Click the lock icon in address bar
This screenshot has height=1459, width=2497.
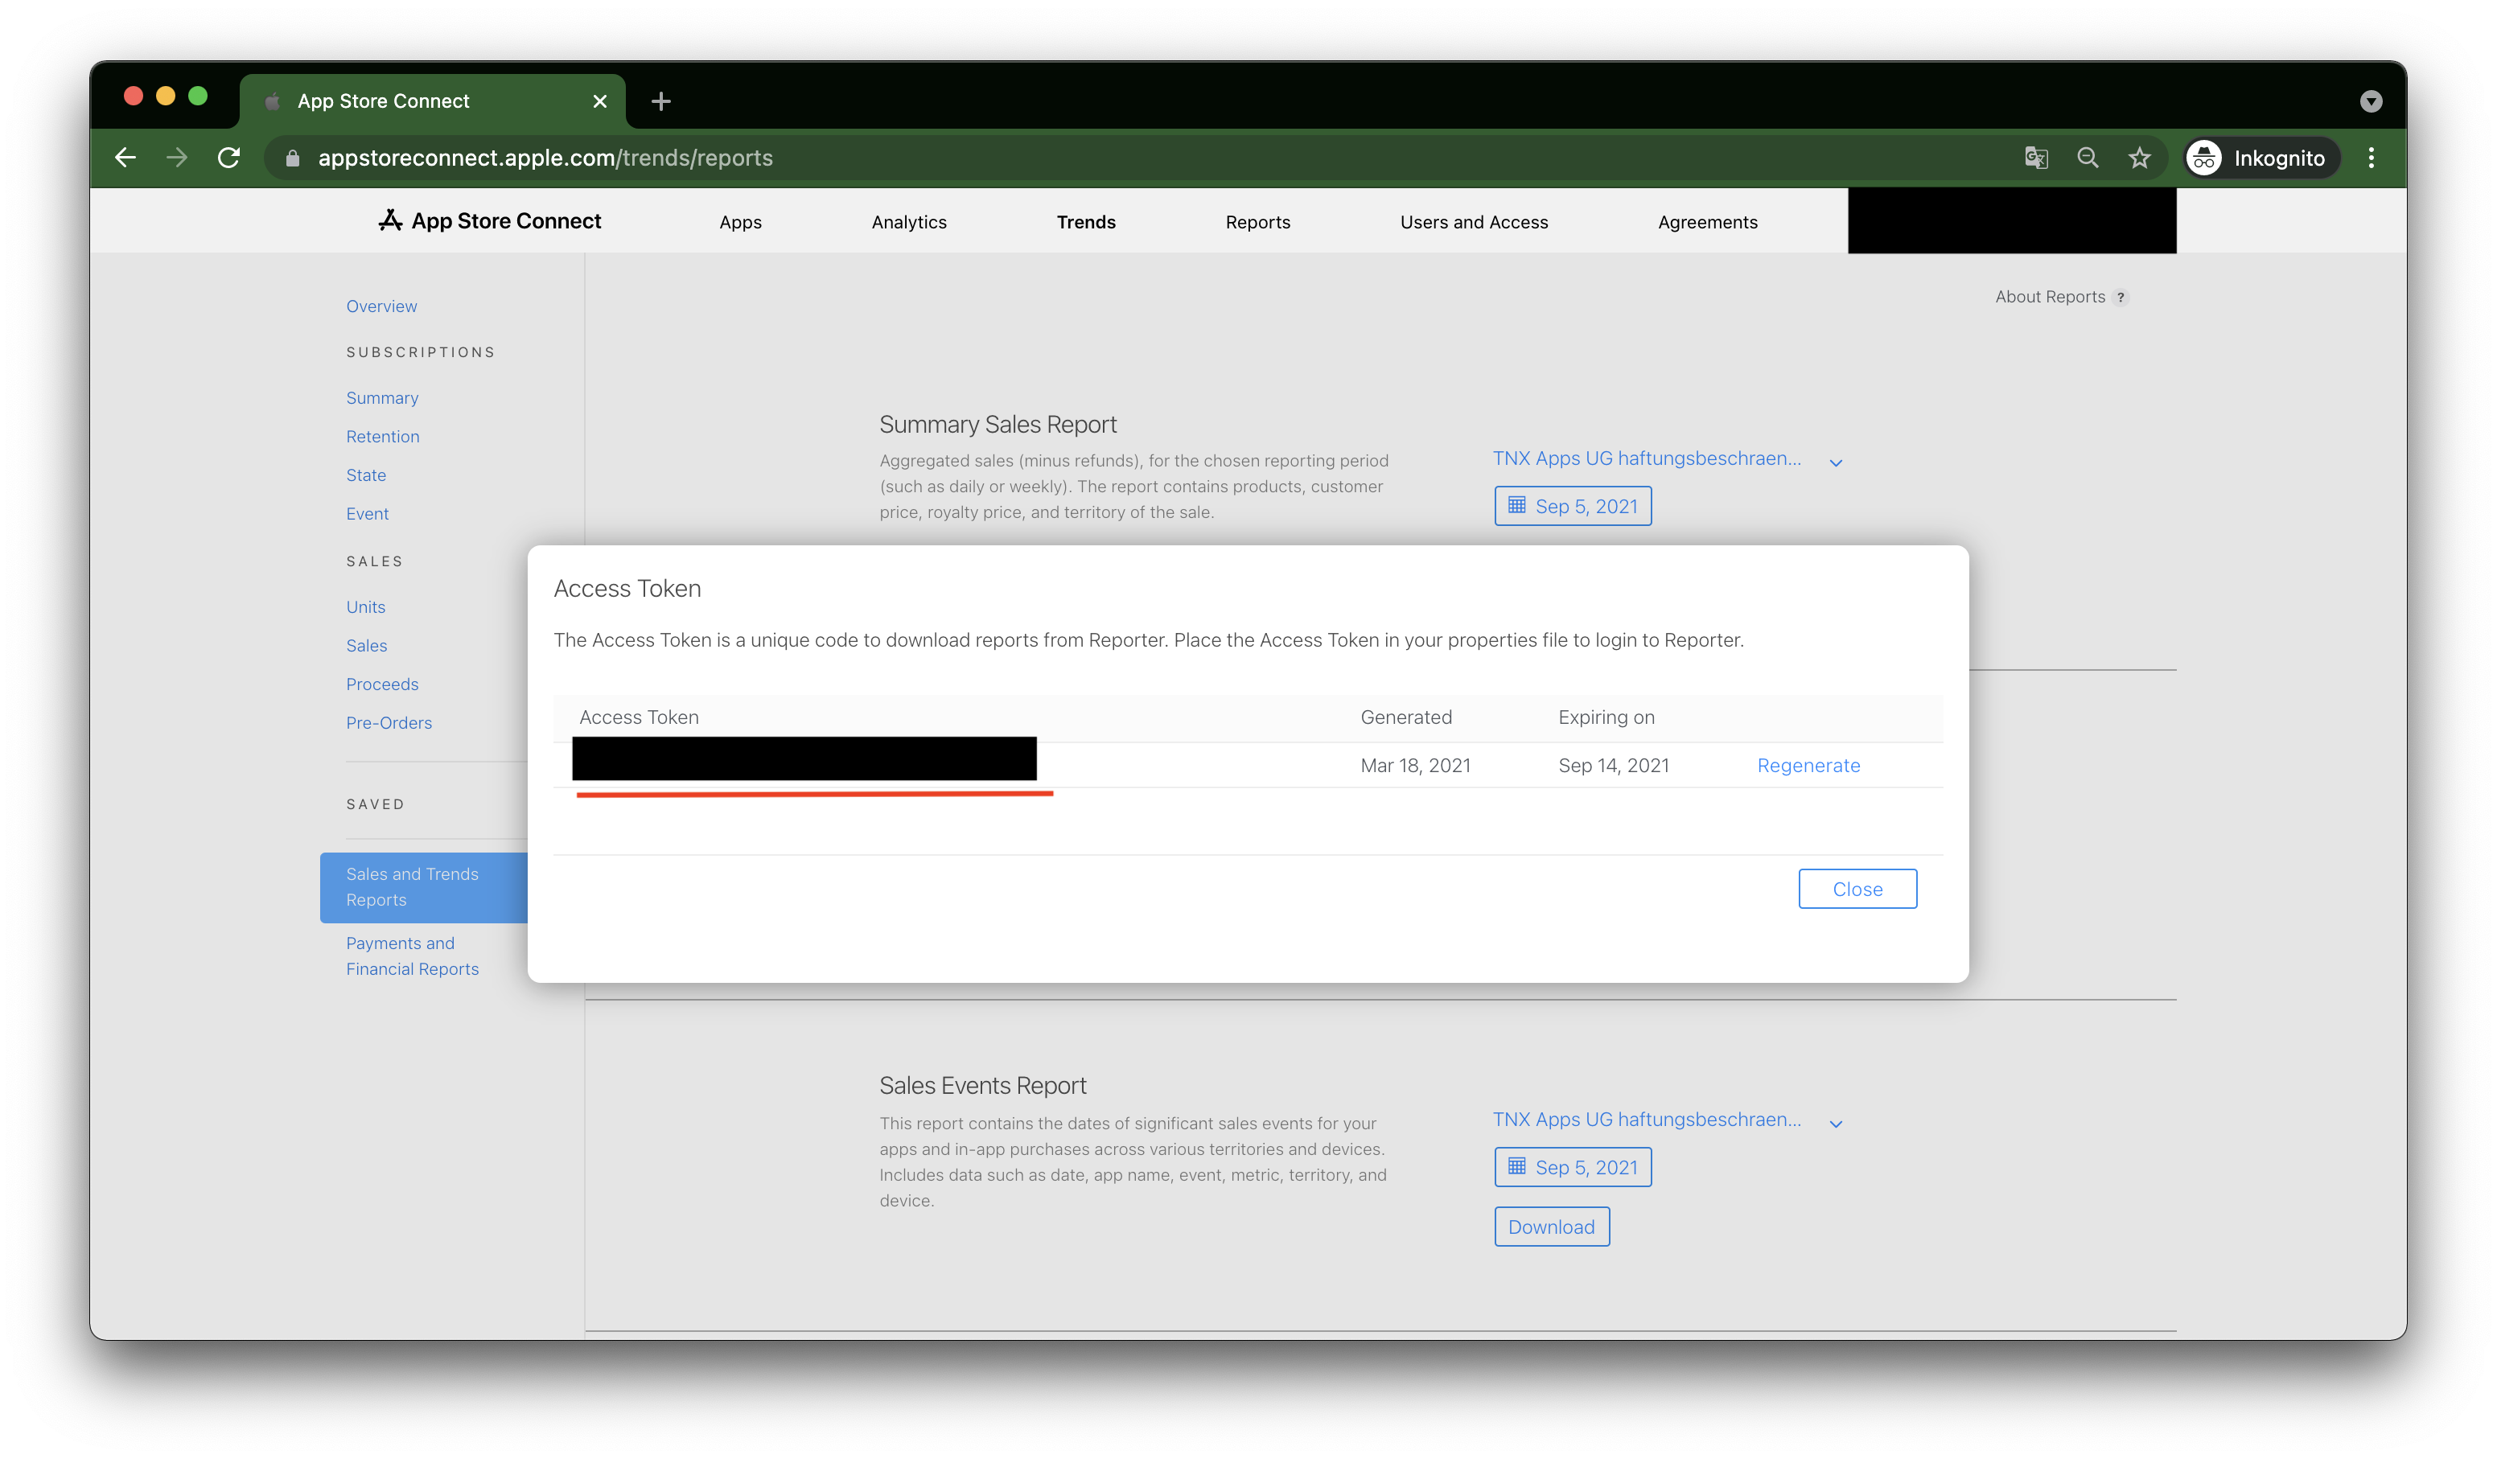click(x=292, y=158)
